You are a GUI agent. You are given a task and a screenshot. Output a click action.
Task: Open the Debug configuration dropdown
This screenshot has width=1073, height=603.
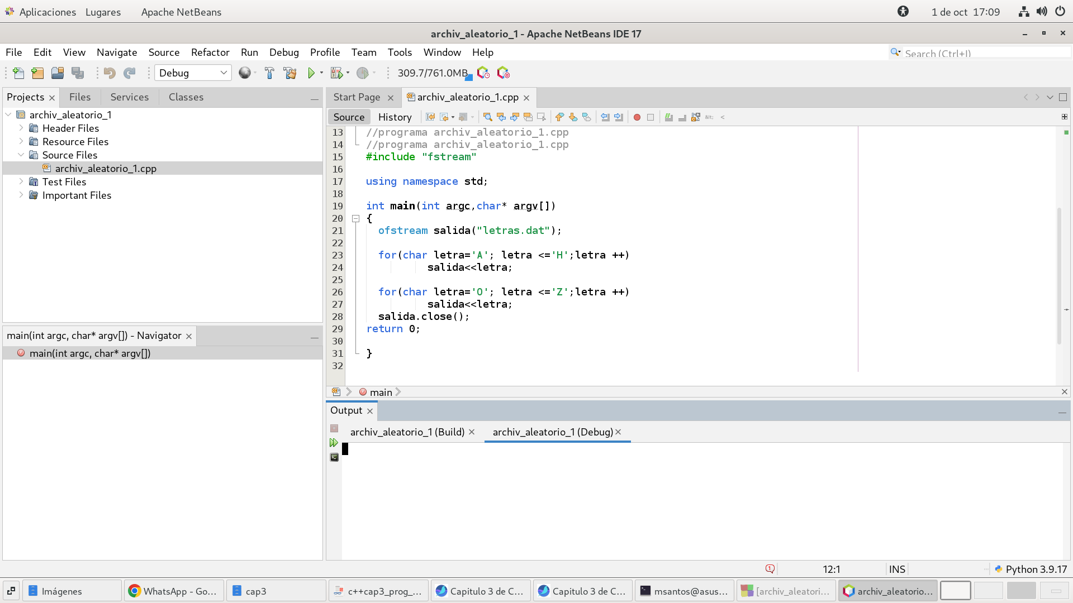pos(193,73)
